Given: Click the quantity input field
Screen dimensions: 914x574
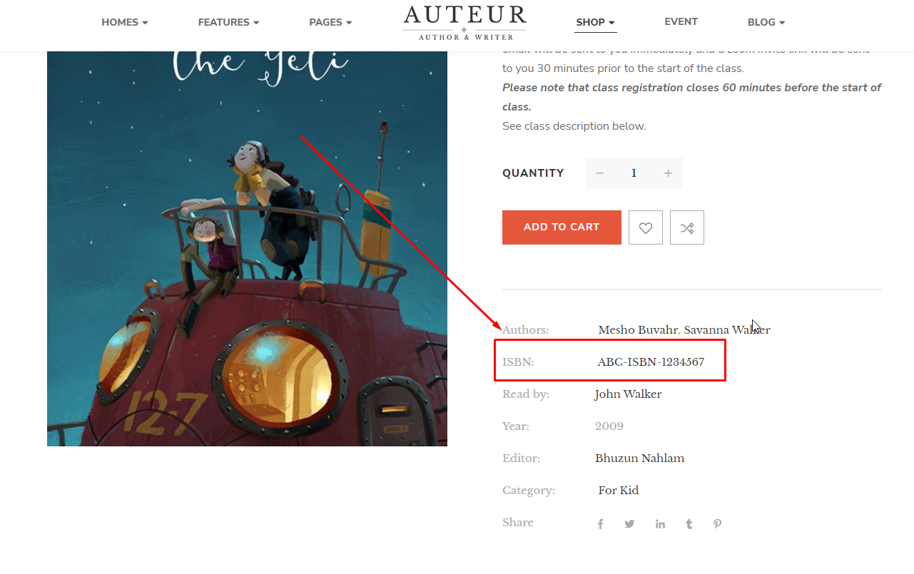Looking at the screenshot, I should coord(634,173).
